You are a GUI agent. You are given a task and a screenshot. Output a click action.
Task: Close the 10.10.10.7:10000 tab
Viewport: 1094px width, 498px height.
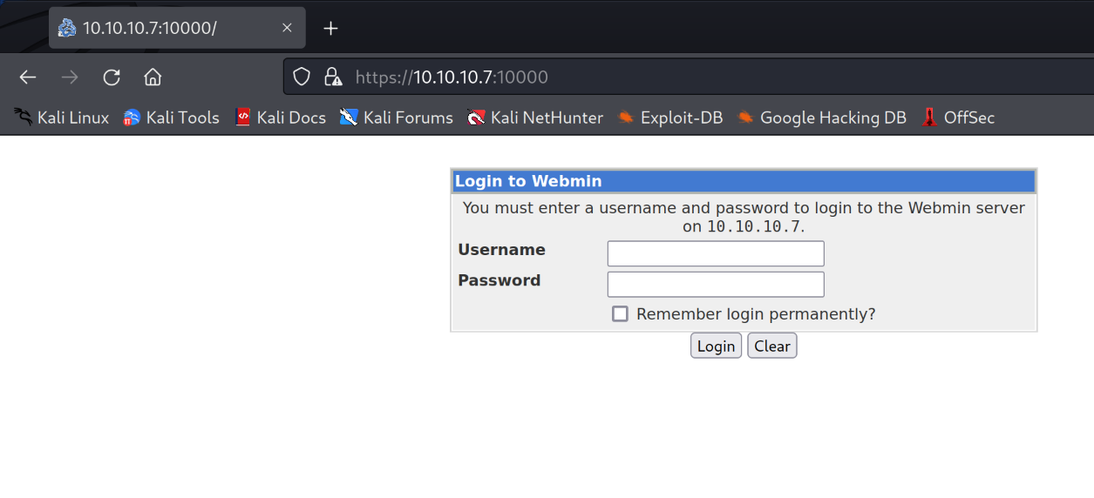(x=287, y=28)
